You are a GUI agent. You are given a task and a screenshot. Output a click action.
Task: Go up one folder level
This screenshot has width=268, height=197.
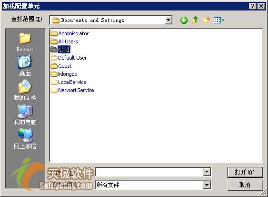pyautogui.click(x=195, y=20)
